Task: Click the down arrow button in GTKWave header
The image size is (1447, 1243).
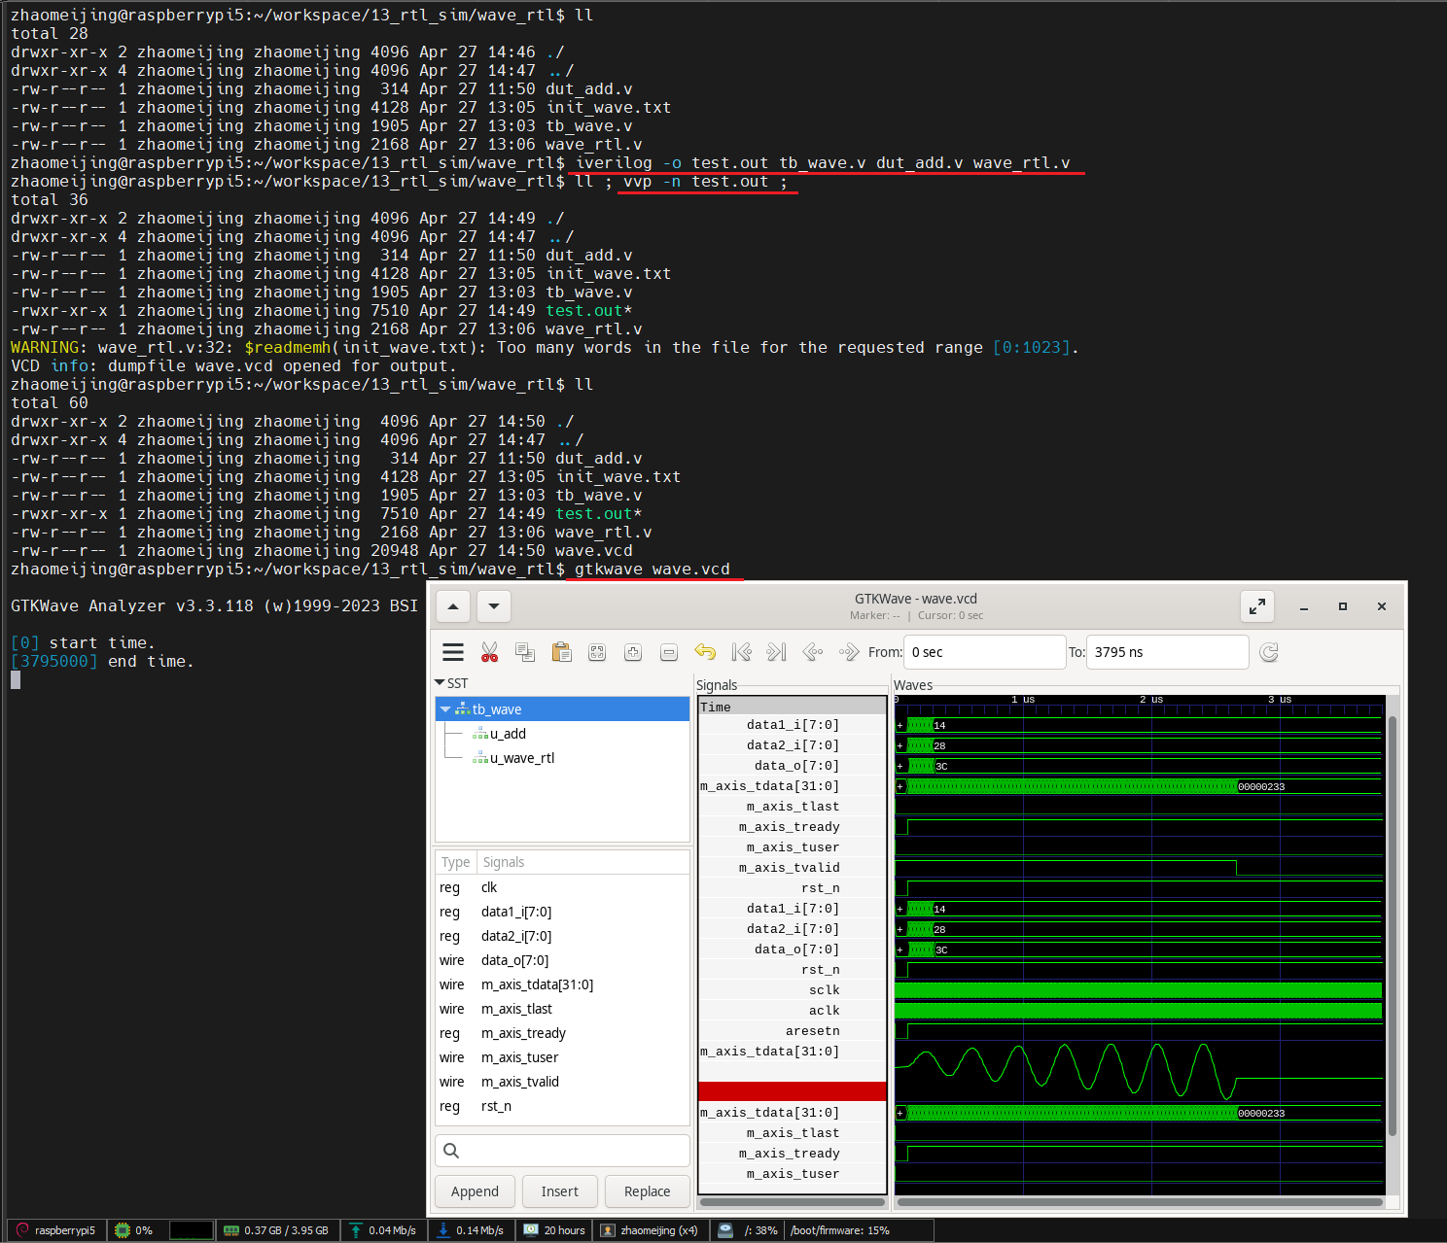Action: coord(494,606)
